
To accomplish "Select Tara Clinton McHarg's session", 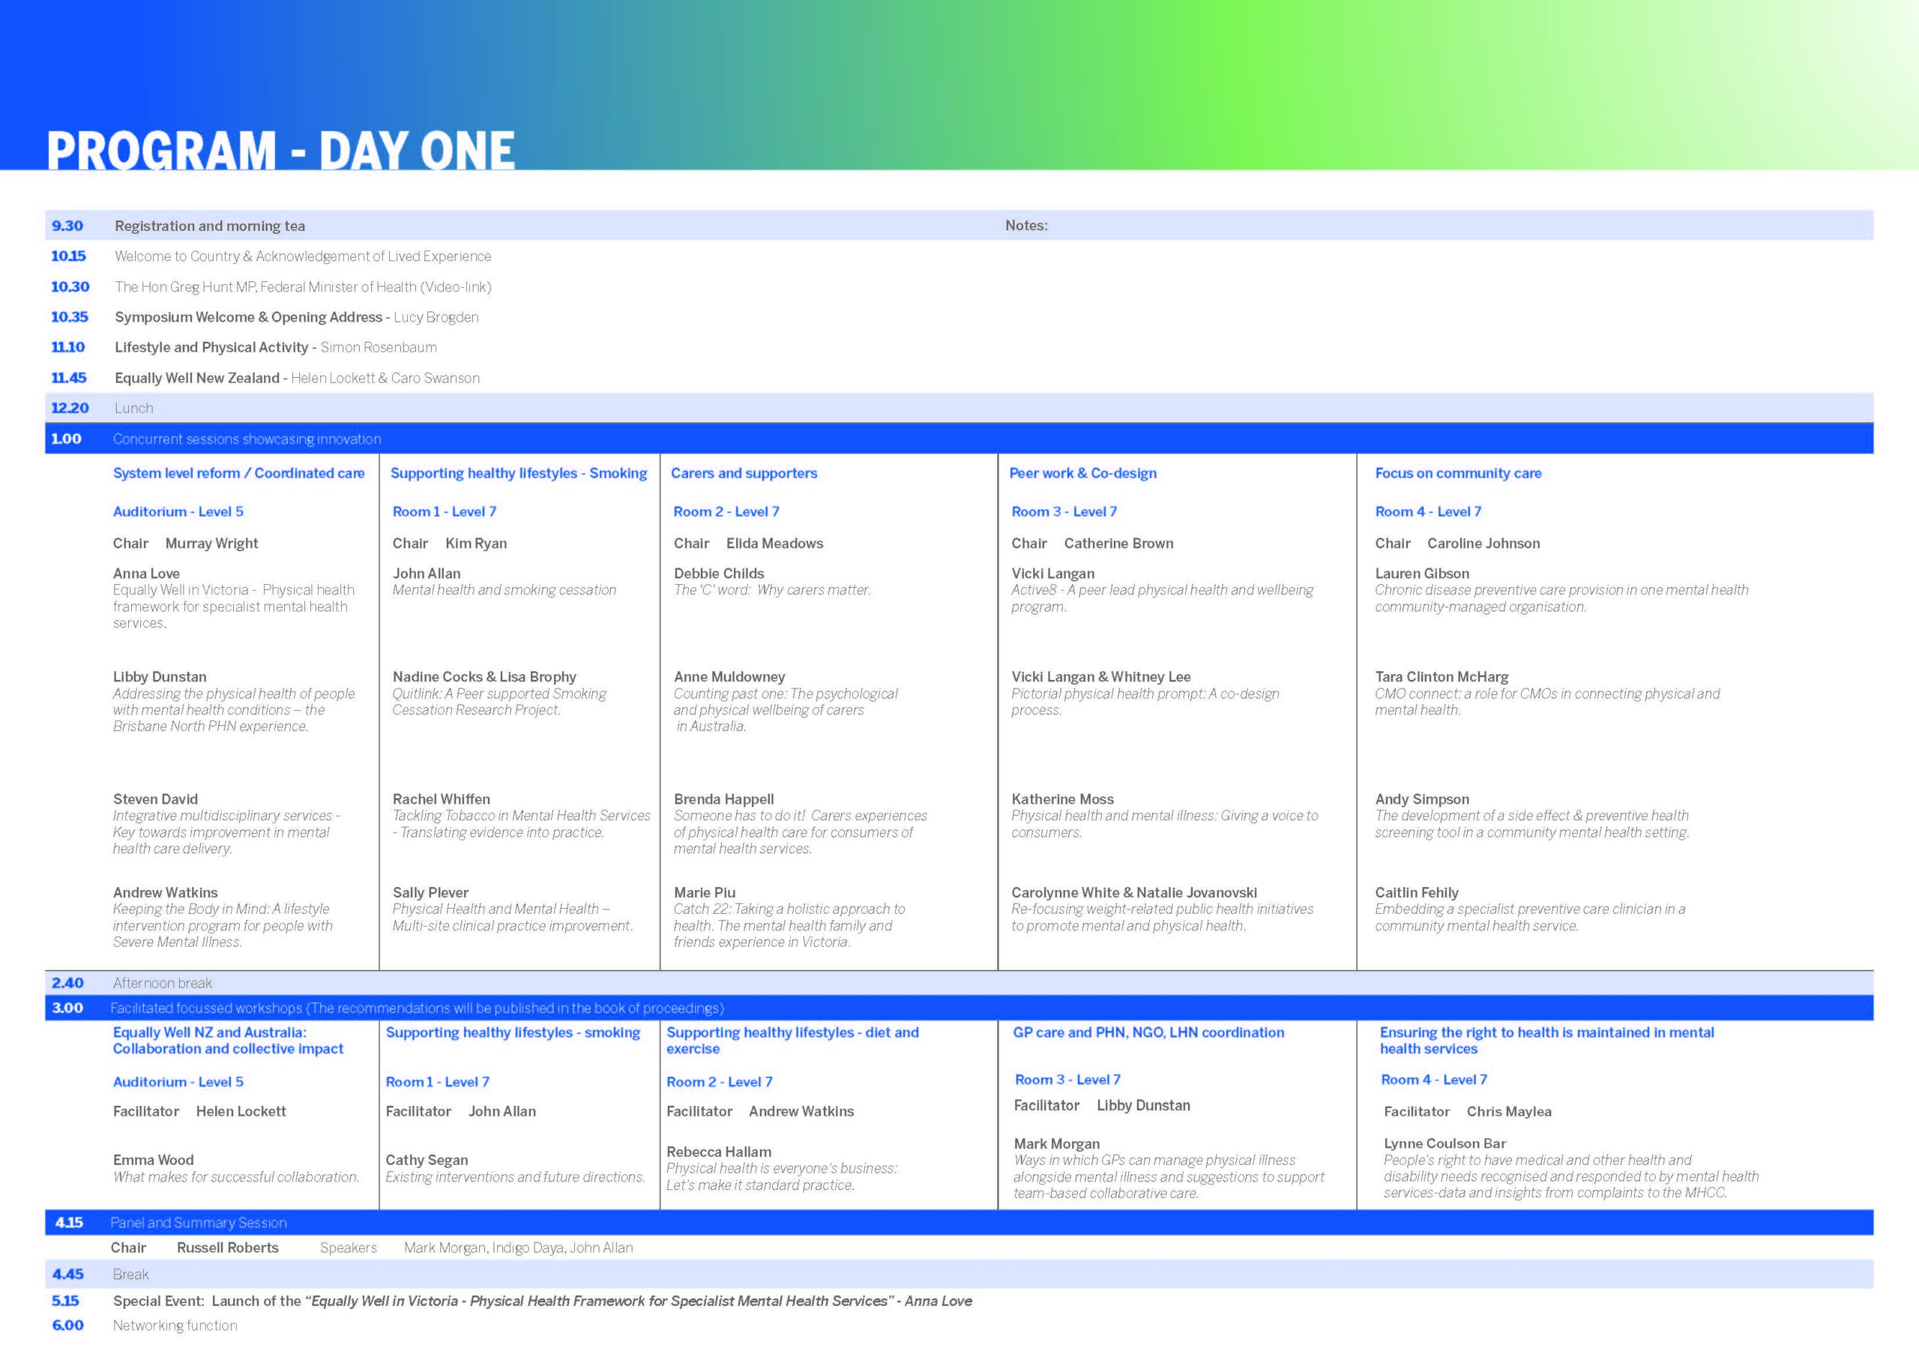I will coord(1441,676).
